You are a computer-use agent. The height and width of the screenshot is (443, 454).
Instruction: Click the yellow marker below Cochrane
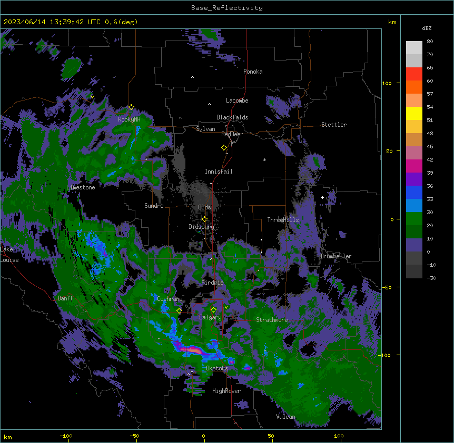click(x=179, y=311)
